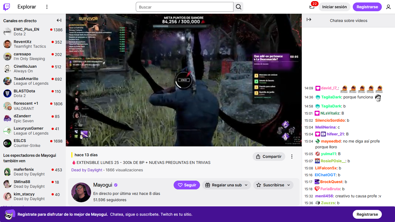Select florescent +1 VALORANT channel
Viewport: 395px width, 222px height.
coord(33,106)
